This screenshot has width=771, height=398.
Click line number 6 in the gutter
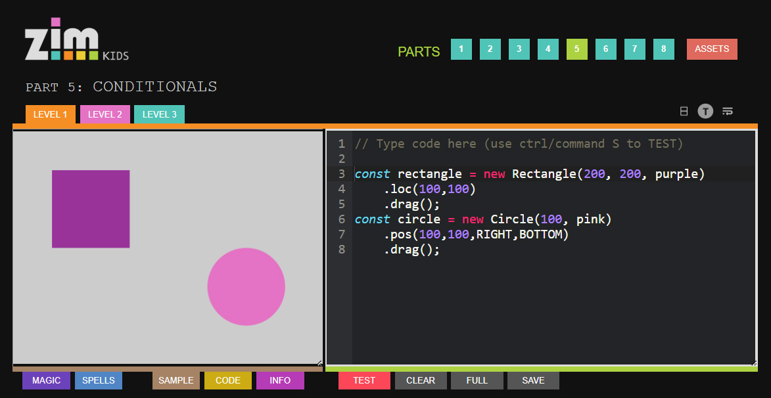tap(342, 219)
